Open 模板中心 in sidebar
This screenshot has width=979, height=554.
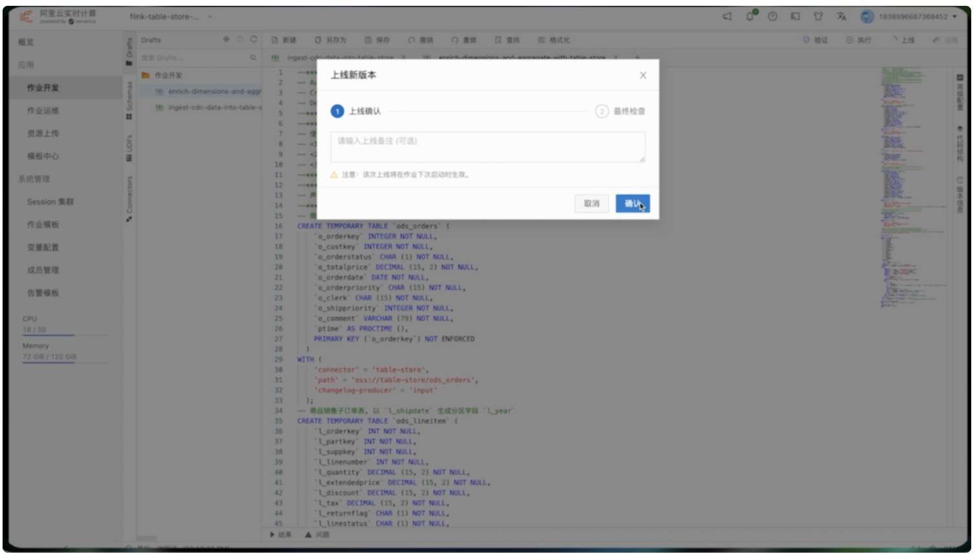click(x=43, y=156)
